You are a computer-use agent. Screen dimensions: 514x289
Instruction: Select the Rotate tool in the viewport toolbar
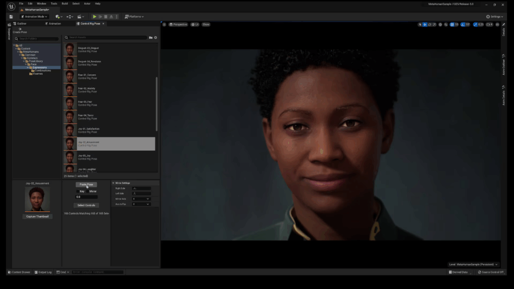coord(429,24)
